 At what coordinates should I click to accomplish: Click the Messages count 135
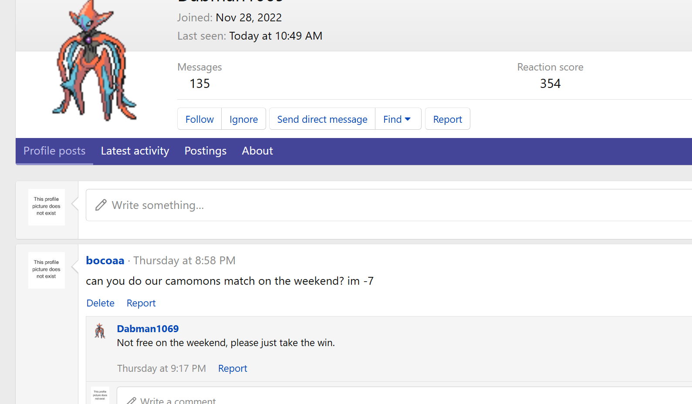tap(200, 84)
